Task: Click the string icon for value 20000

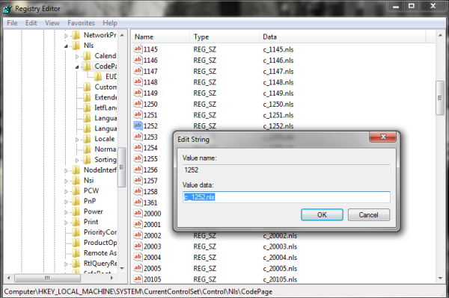Action: click(138, 214)
